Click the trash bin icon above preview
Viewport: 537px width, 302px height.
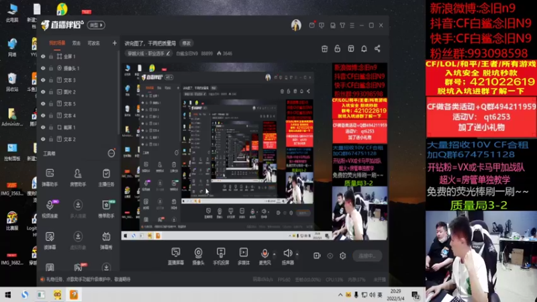pyautogui.click(x=325, y=48)
